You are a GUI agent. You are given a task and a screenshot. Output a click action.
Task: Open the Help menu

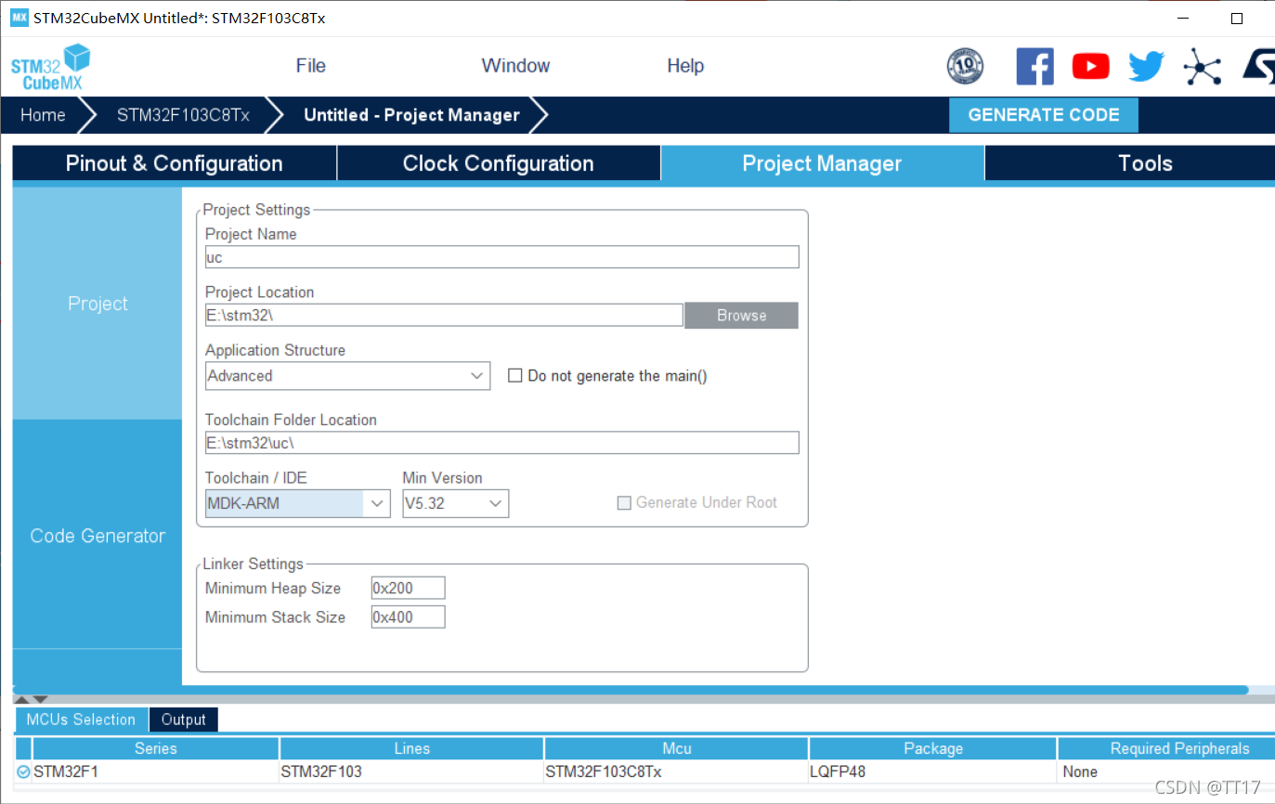coord(685,66)
